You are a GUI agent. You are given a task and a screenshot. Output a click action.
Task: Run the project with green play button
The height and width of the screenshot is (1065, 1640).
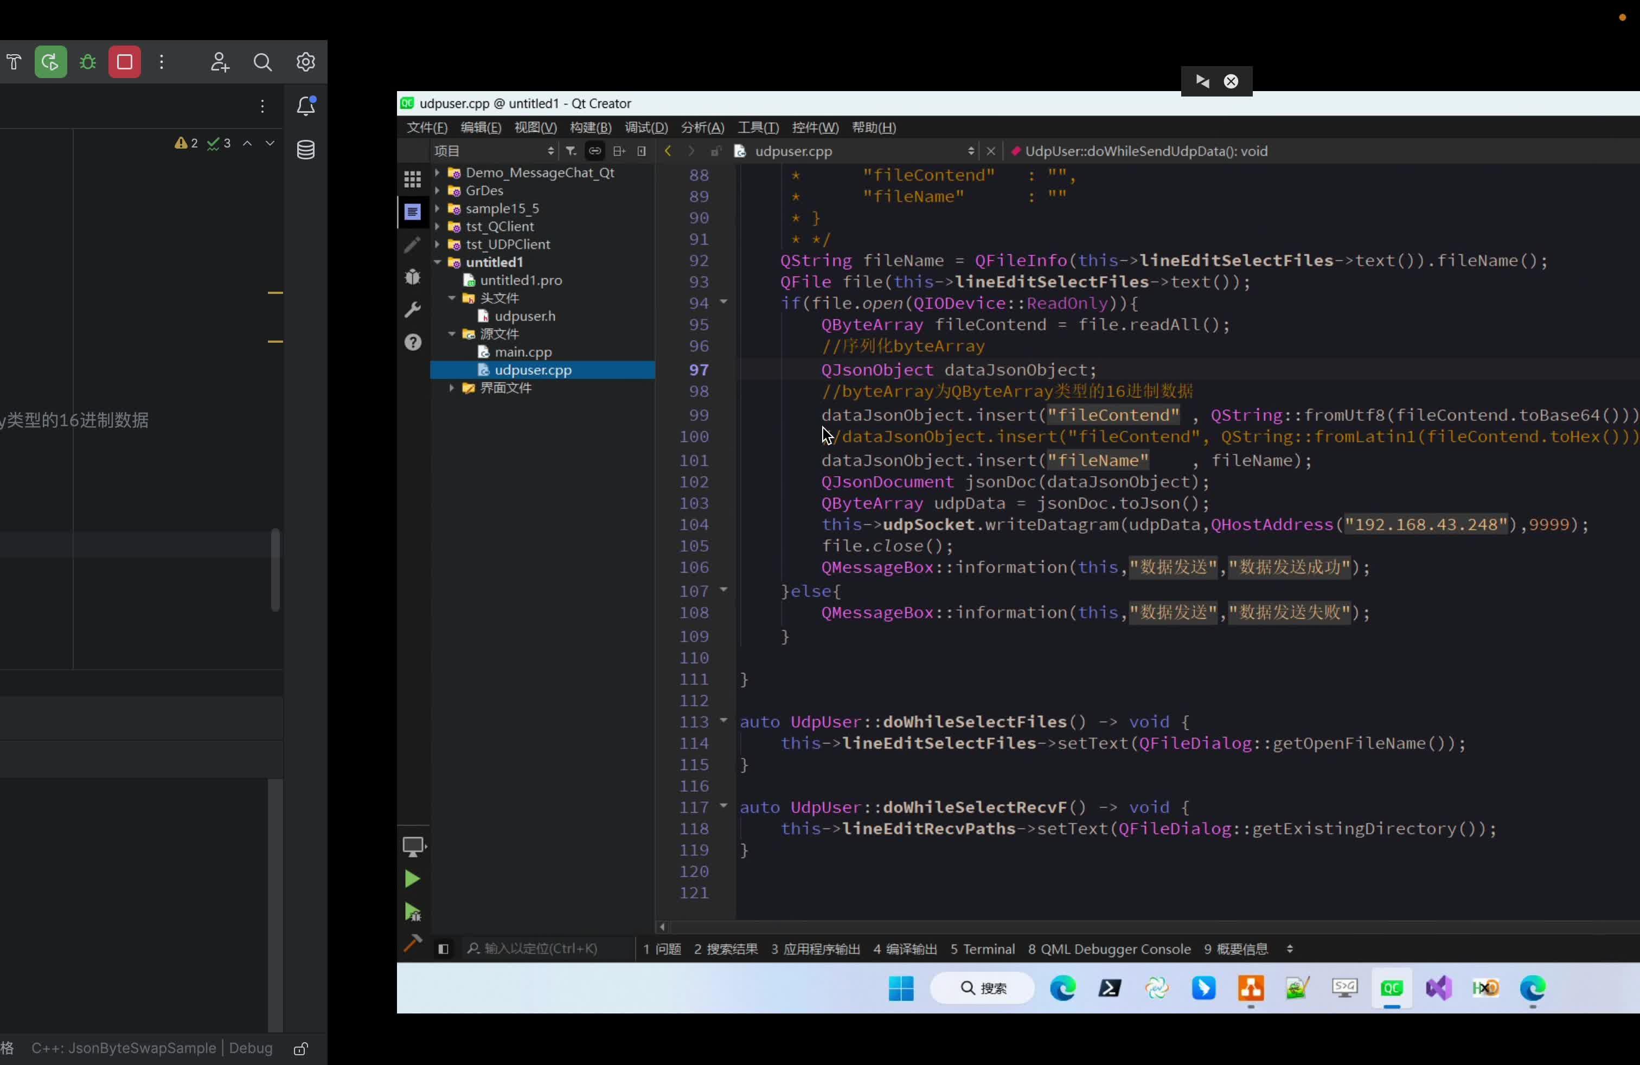(412, 879)
